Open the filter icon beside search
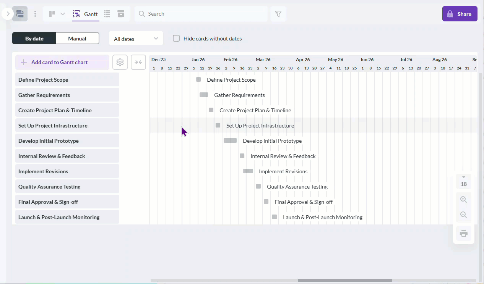Screen dimensions: 484x284 tap(278, 14)
